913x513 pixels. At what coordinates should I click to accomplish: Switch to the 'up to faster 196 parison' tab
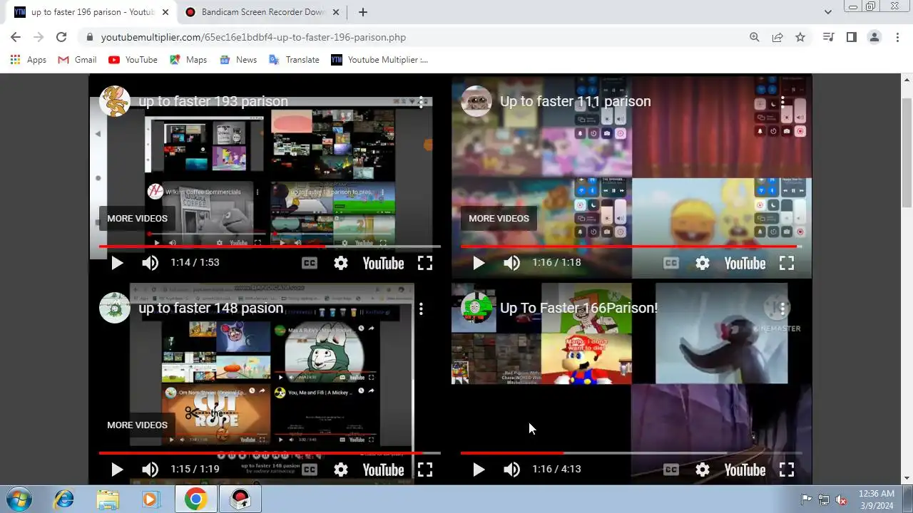tap(91, 12)
